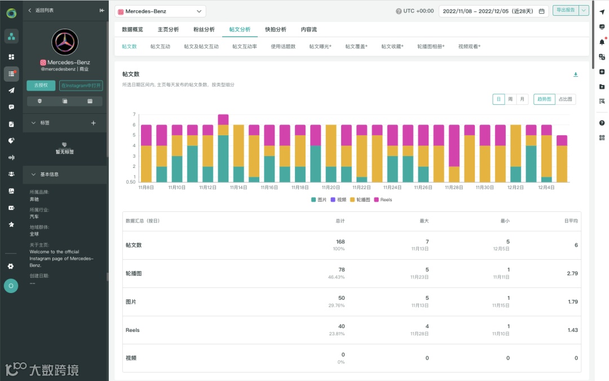609x381 pixels.
Task: Select the 趋势图 trend chart view
Action: click(544, 99)
